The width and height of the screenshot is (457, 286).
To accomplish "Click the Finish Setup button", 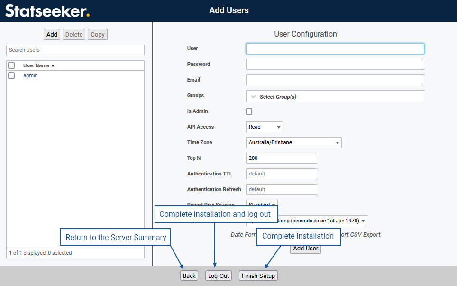I will coord(258,276).
